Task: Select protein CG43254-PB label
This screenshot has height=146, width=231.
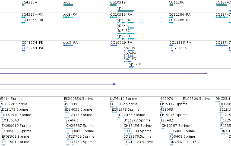Action: tap(32, 43)
